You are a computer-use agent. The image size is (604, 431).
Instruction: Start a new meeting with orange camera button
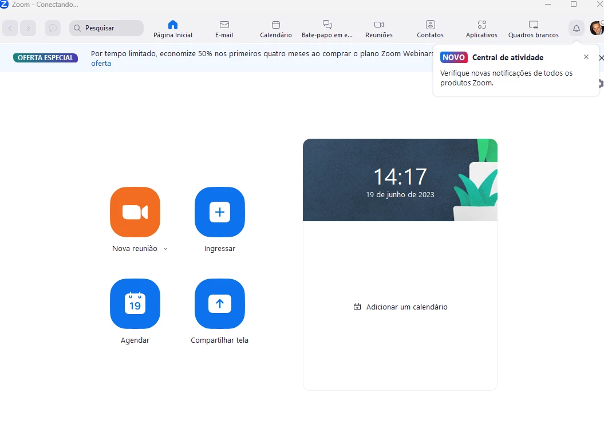[x=135, y=212]
